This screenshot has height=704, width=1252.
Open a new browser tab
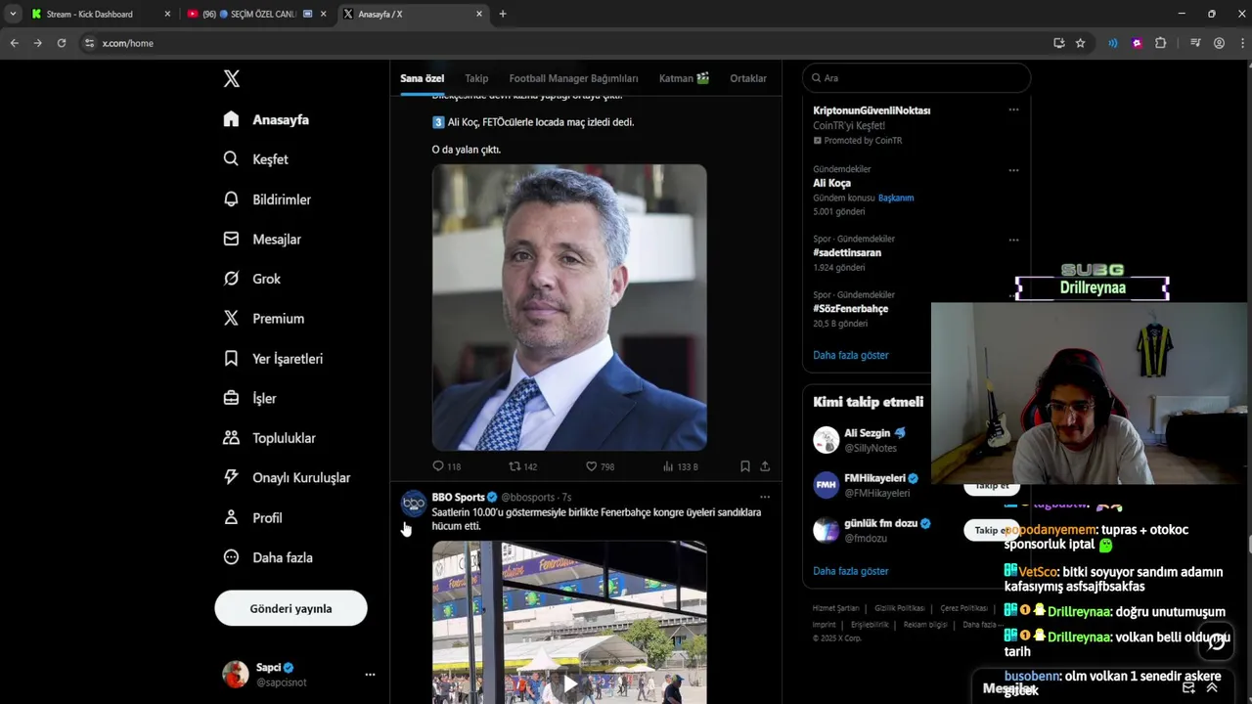coord(503,14)
